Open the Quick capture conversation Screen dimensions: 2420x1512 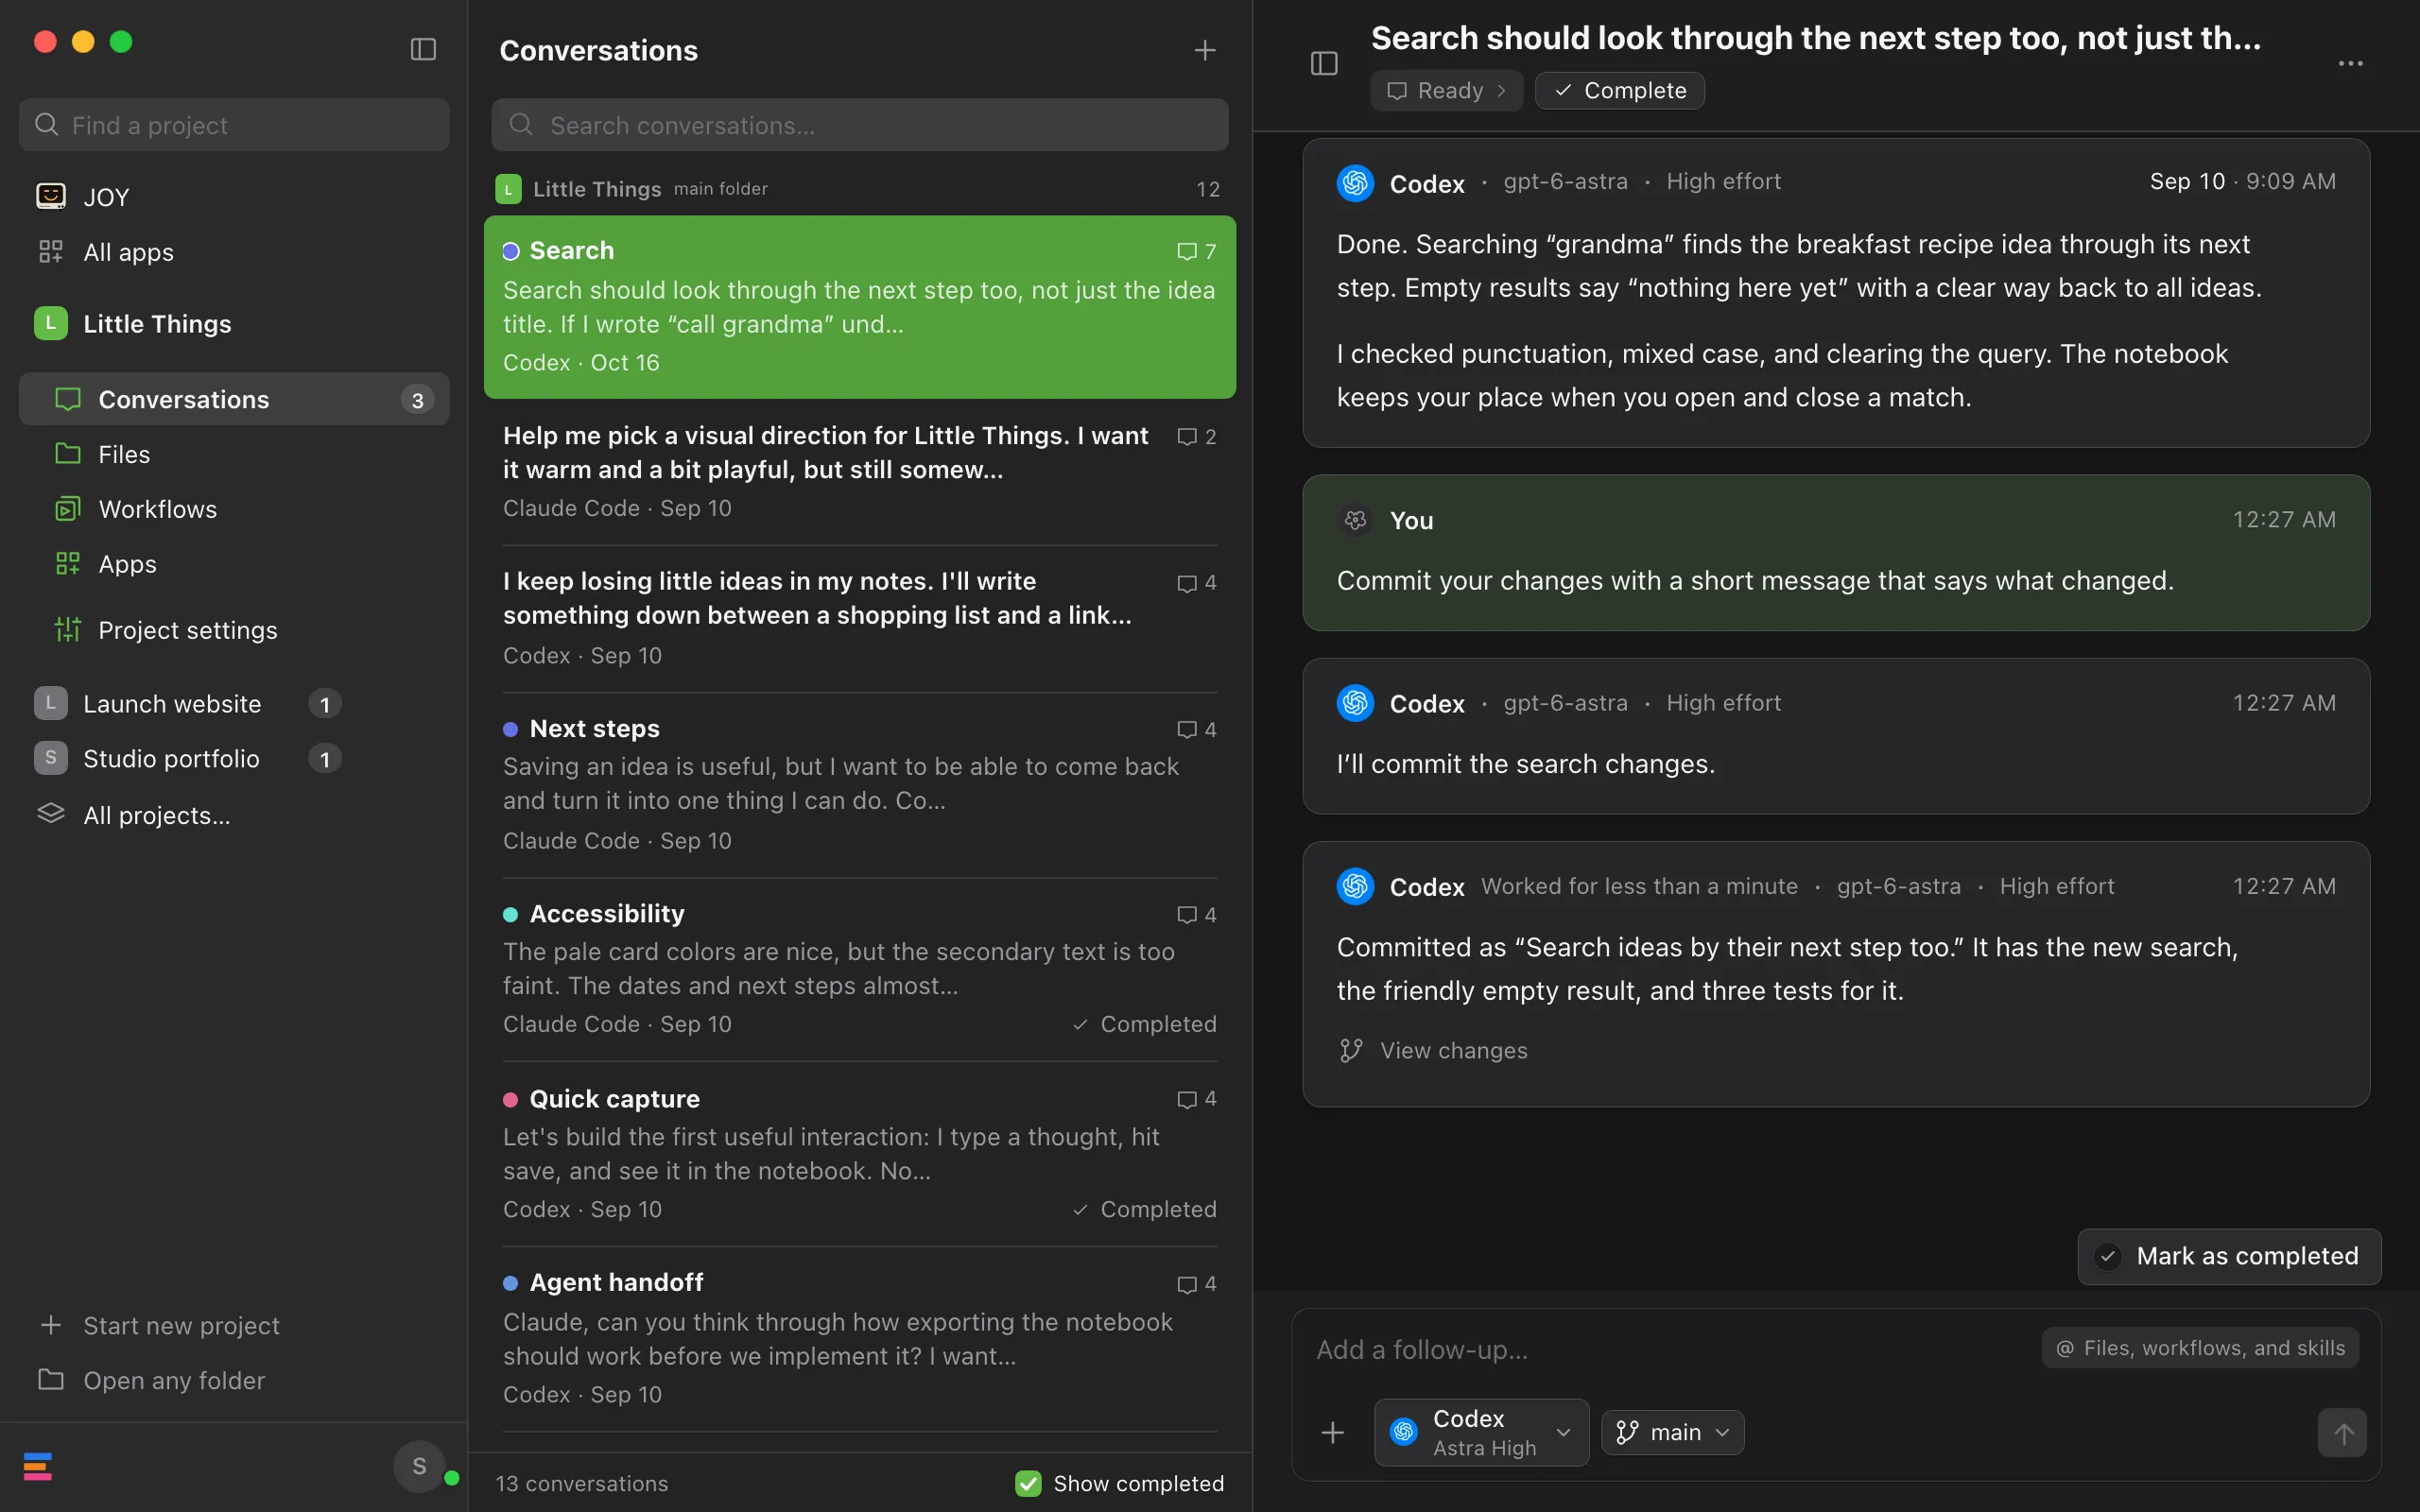(x=860, y=1154)
